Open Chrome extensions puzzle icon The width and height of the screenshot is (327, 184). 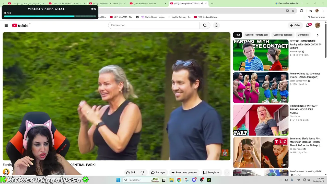click(x=302, y=11)
